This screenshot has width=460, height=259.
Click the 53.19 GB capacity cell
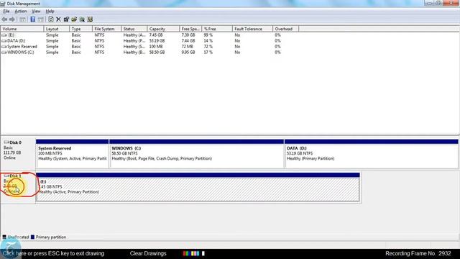(x=157, y=41)
